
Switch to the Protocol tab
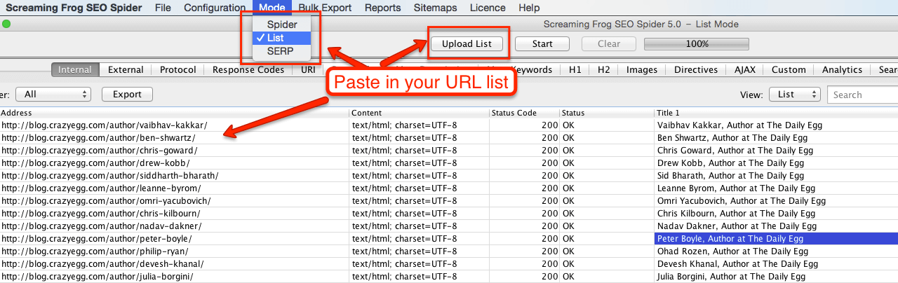point(178,69)
